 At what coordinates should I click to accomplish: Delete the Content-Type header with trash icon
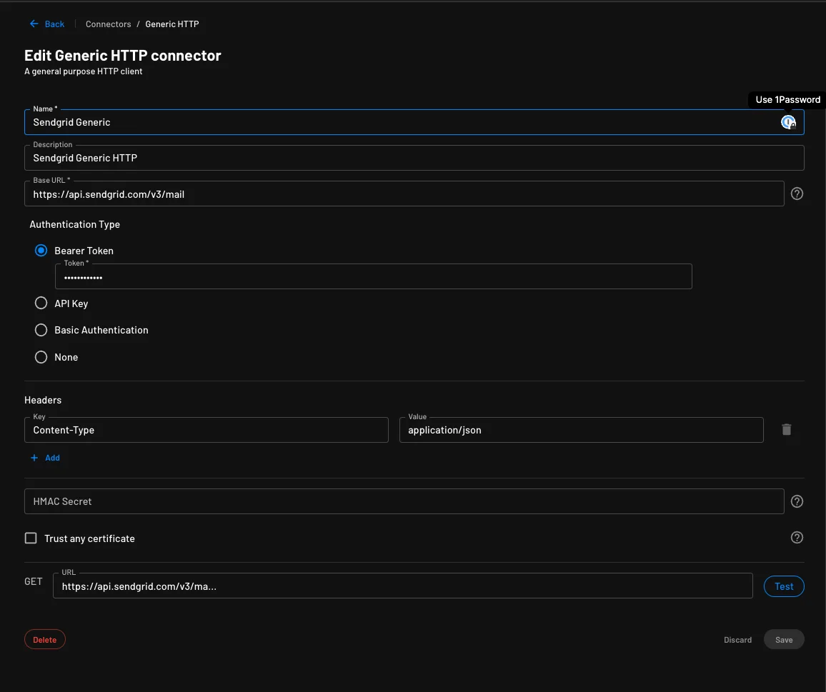tap(786, 430)
